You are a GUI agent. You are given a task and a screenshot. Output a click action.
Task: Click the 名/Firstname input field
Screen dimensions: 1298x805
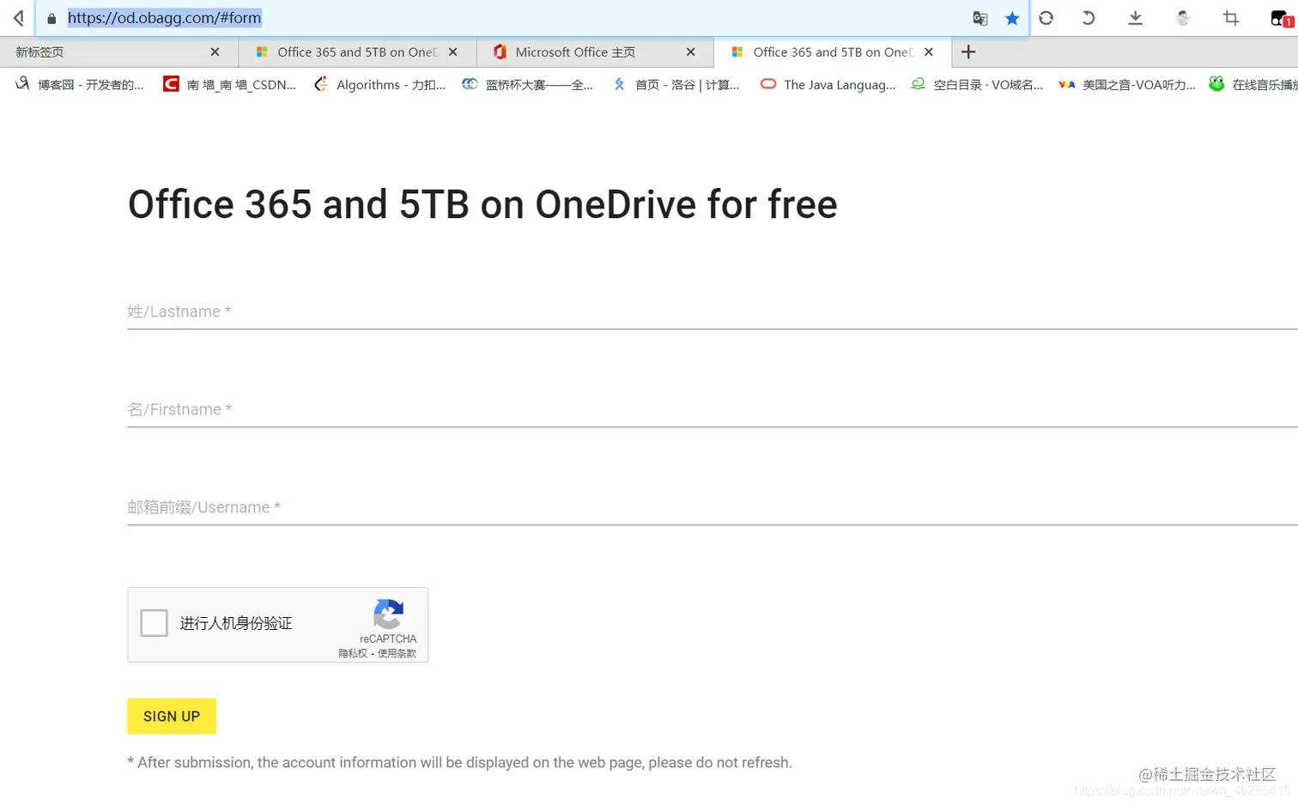tap(713, 409)
